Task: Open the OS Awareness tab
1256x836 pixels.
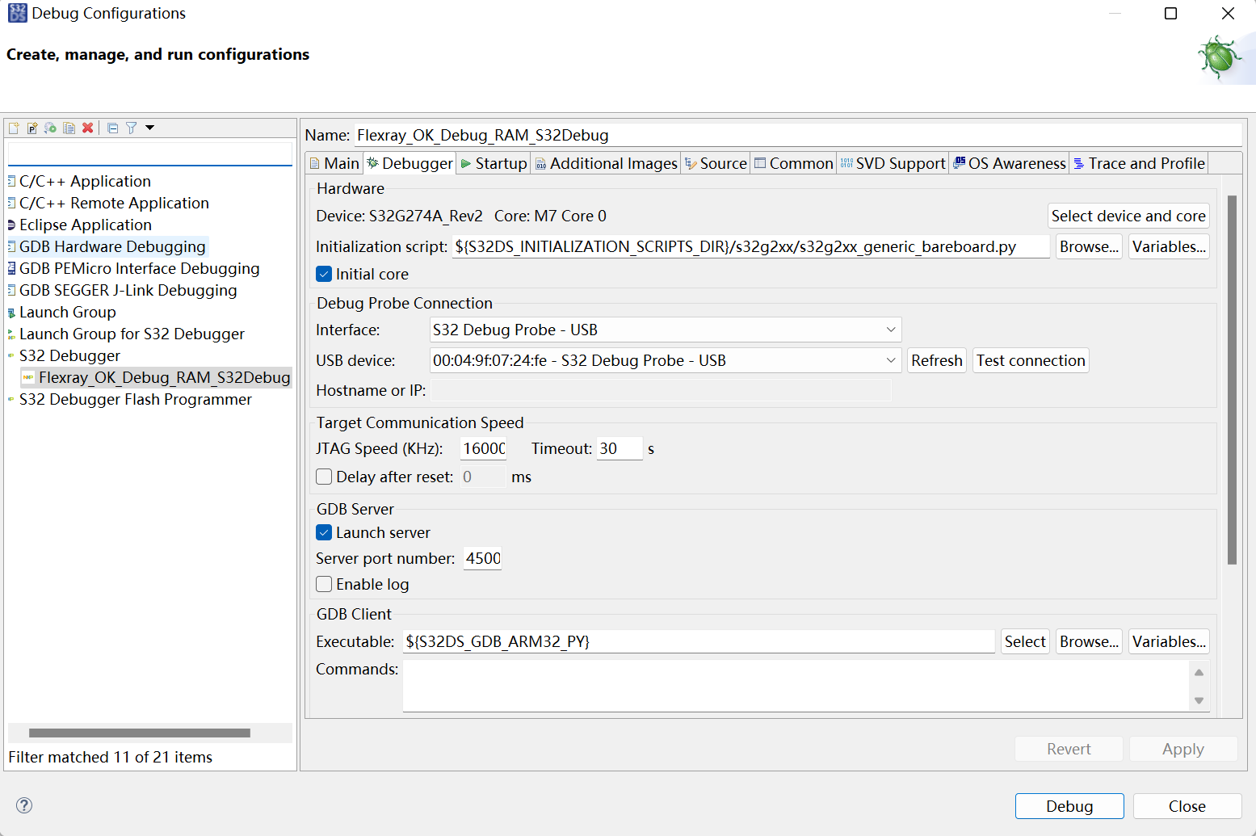Action: tap(1010, 163)
